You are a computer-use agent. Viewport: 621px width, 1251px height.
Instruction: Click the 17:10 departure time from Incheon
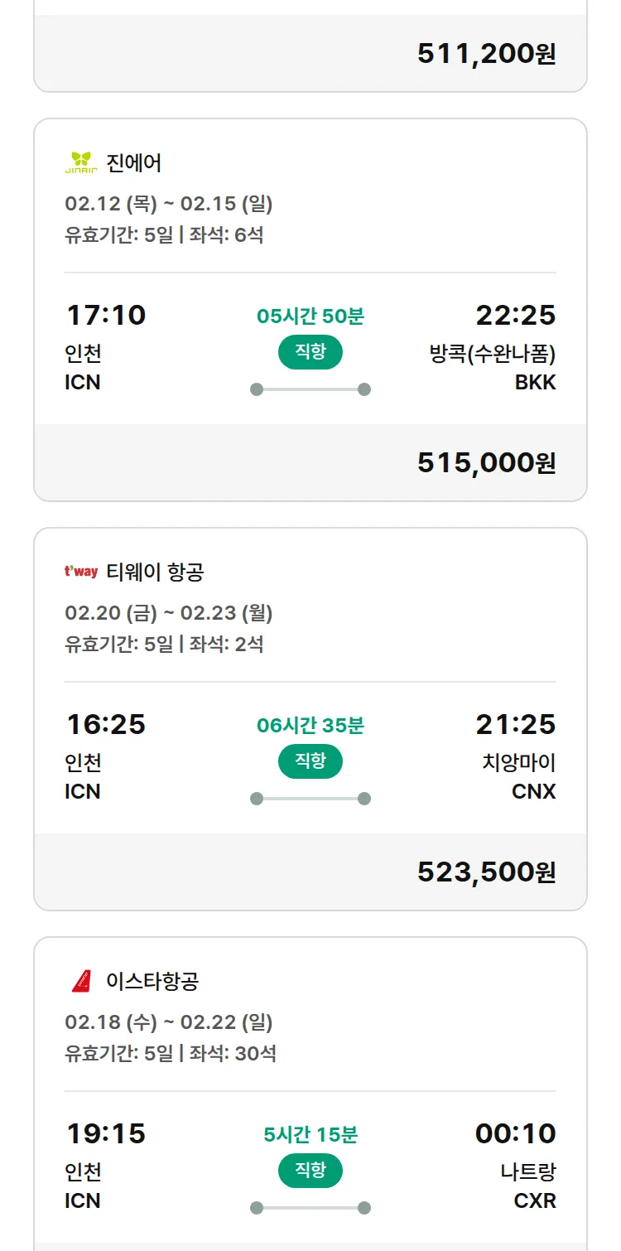click(106, 315)
